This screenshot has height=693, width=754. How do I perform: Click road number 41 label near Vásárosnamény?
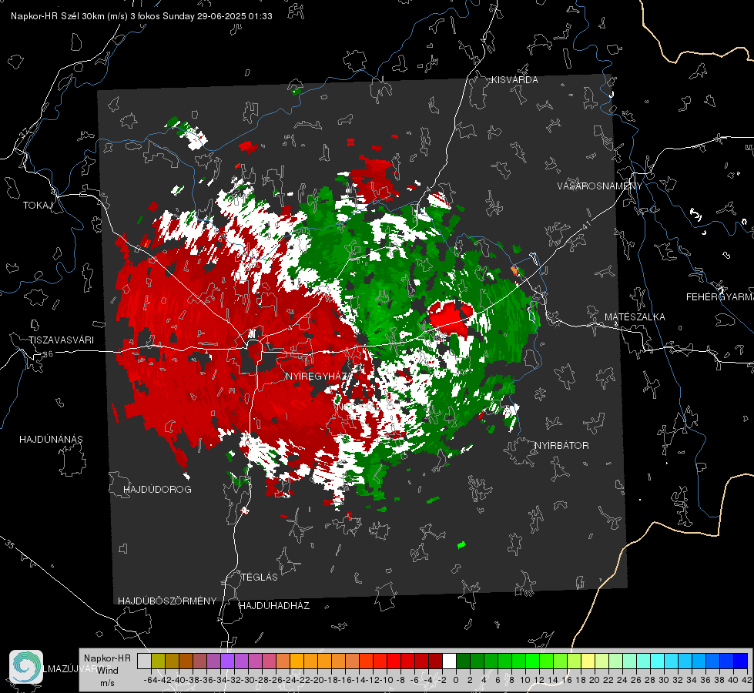(x=587, y=225)
